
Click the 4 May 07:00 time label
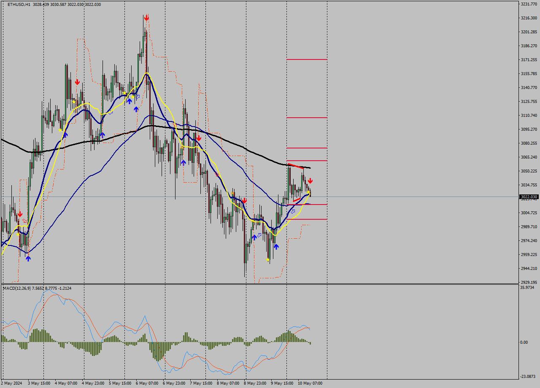(66, 383)
